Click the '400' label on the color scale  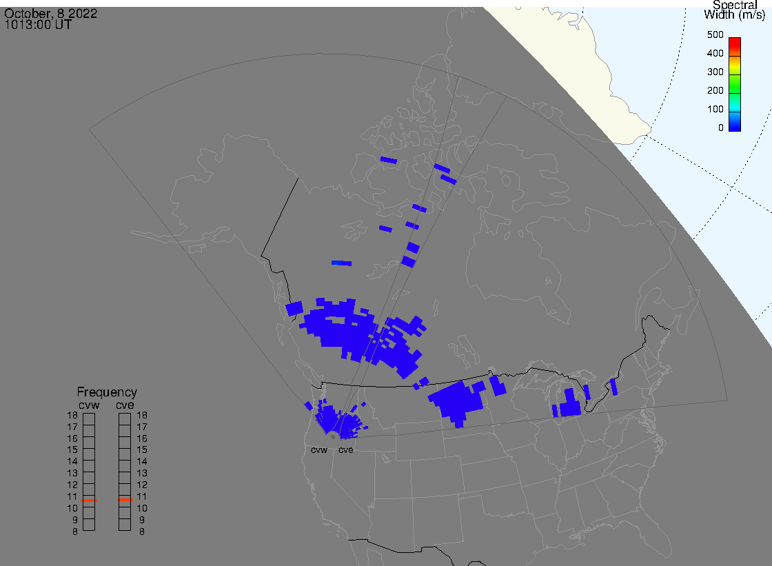click(x=715, y=53)
